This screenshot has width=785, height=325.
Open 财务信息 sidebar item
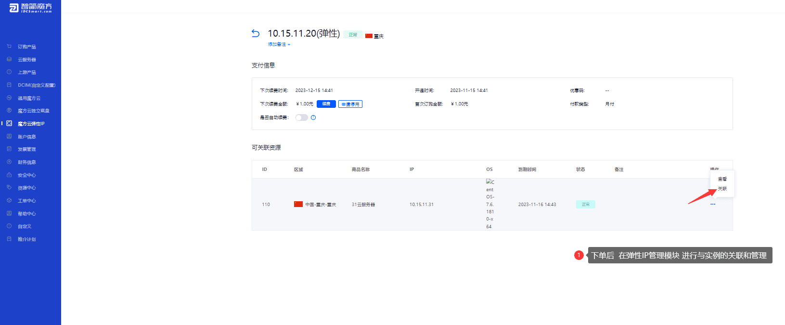27,162
